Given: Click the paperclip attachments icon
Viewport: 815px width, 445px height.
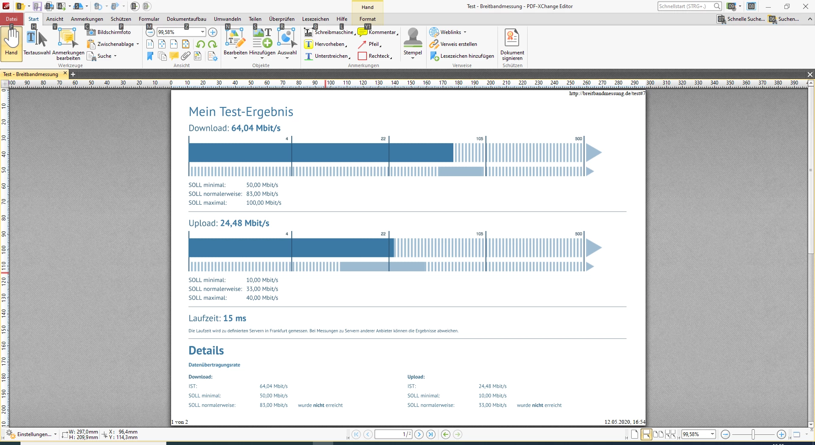Looking at the screenshot, I should pos(186,56).
